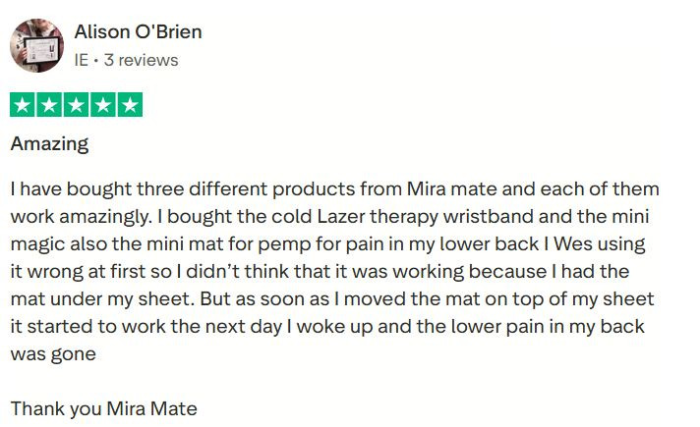700x427 pixels.
Task: Open the review titled Amazing
Action: [49, 144]
